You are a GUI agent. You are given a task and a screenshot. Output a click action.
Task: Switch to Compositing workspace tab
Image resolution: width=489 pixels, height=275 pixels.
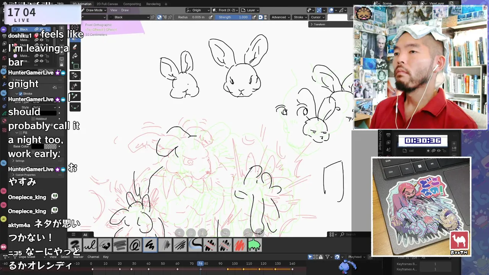[x=132, y=4]
